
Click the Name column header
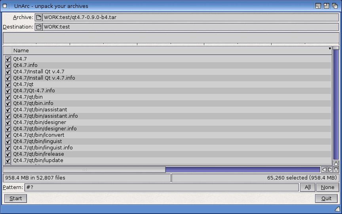coord(172,50)
